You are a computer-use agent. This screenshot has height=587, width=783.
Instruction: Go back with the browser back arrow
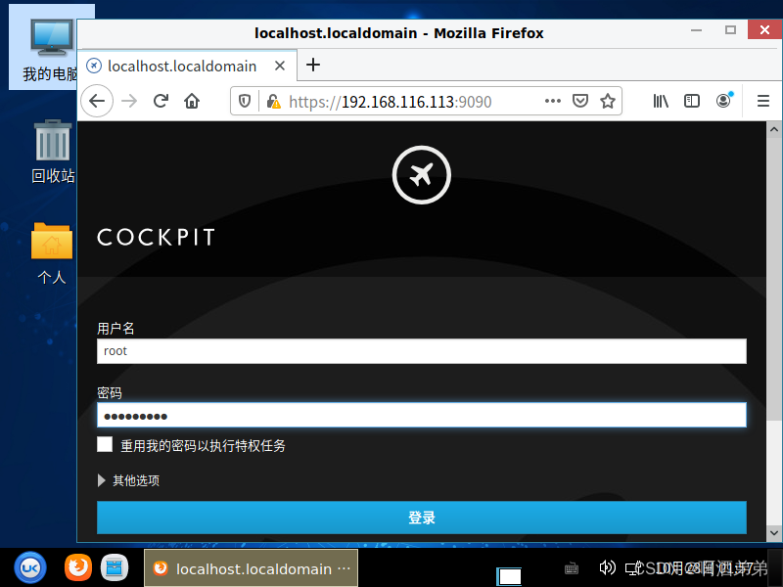[97, 102]
